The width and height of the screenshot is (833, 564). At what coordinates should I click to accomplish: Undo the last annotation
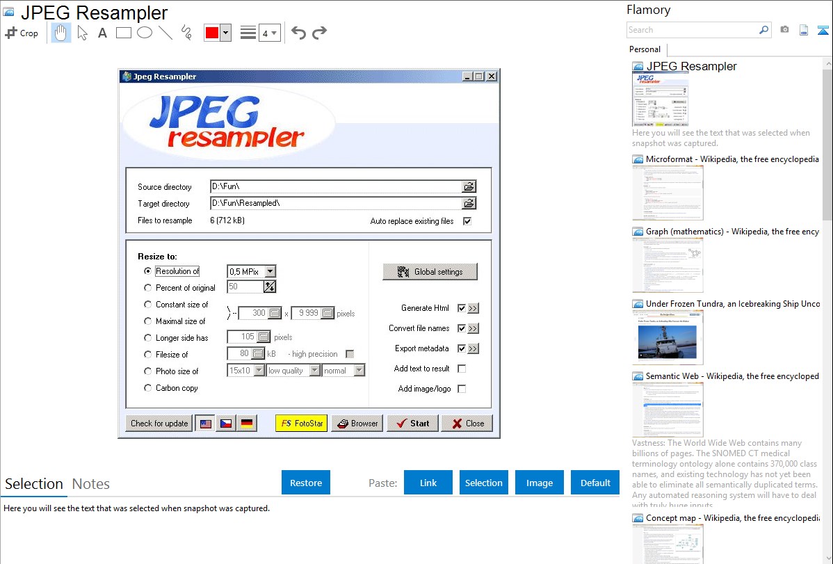298,33
